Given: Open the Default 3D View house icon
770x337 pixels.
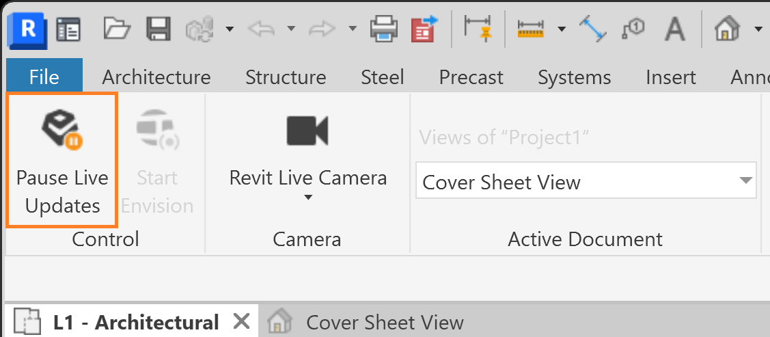Looking at the screenshot, I should click(x=727, y=29).
